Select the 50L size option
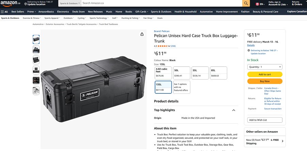The height and width of the screenshot is (151, 307). pyautogui.click(x=181, y=73)
